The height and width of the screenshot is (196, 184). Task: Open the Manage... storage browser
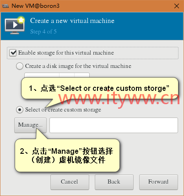point(30,125)
